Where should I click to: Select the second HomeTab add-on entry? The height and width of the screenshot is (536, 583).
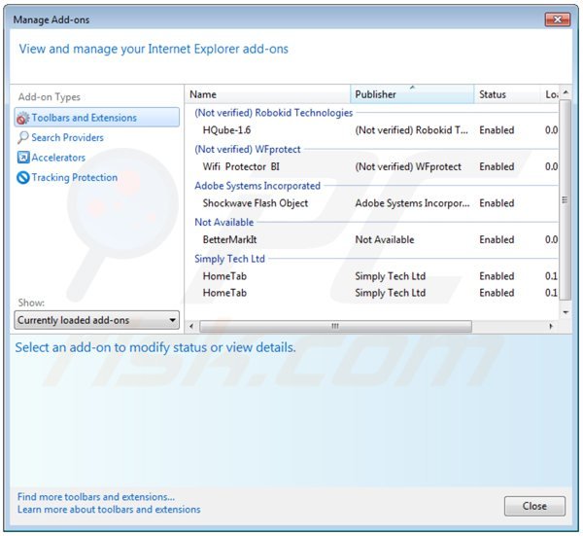372,293
